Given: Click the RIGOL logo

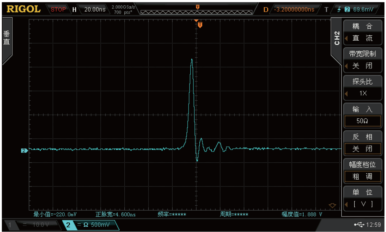Looking at the screenshot, I should click(x=24, y=9).
